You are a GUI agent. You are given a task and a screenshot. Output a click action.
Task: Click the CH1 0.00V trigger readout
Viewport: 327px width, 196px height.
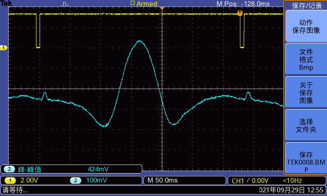[x=250, y=180]
